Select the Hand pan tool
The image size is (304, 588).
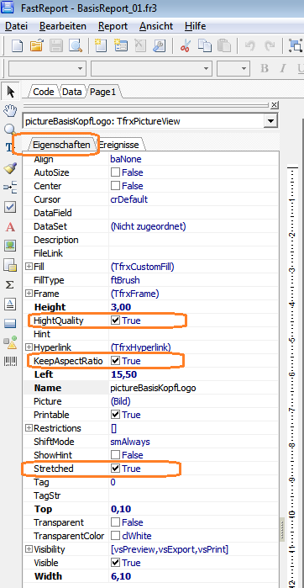pos(10,110)
